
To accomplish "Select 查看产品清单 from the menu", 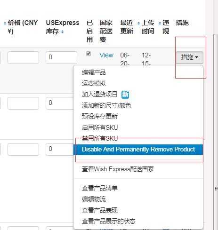I will pyautogui.click(x=99, y=188).
